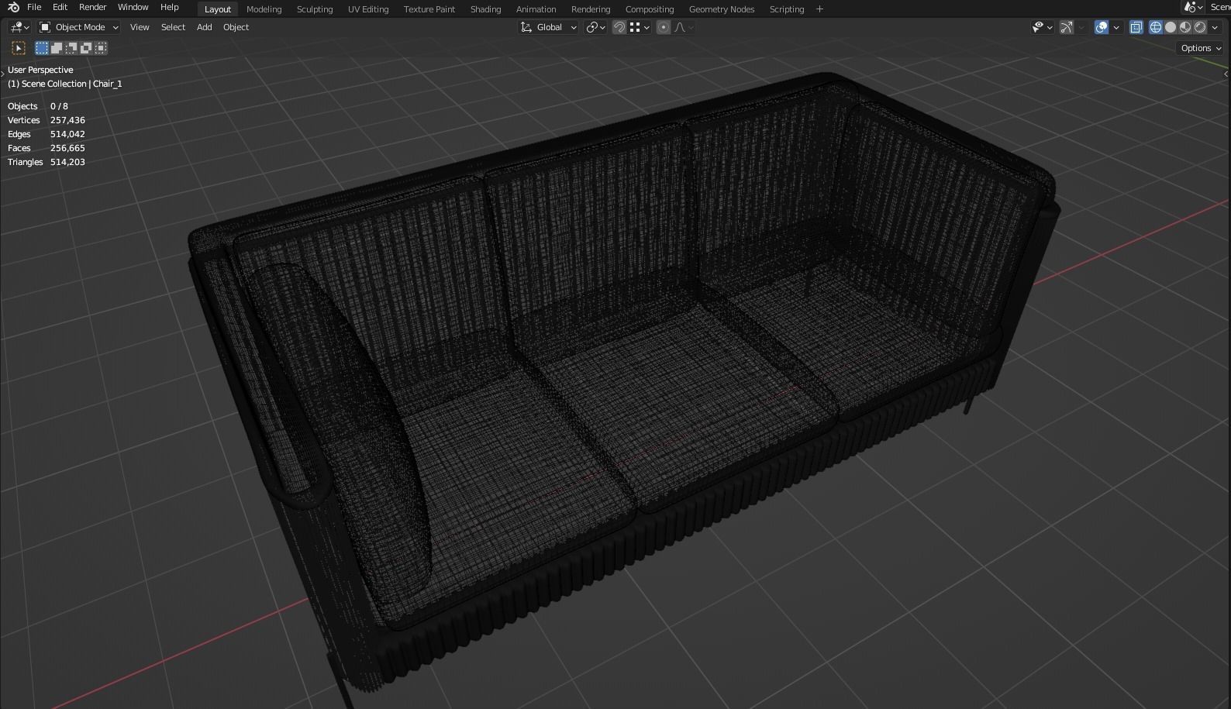Switch to the Animation workspace tab
Viewport: 1231px width, 709px height.
536,9
